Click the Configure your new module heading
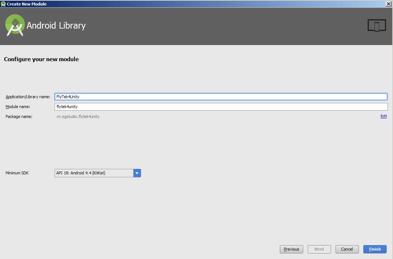The width and height of the screenshot is (393, 259). coord(41,59)
